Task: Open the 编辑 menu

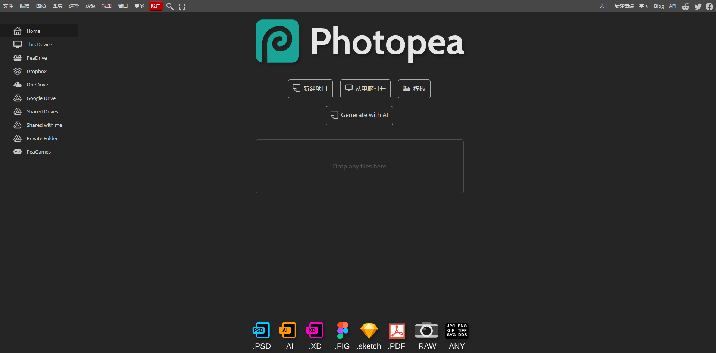Action: pyautogui.click(x=25, y=6)
